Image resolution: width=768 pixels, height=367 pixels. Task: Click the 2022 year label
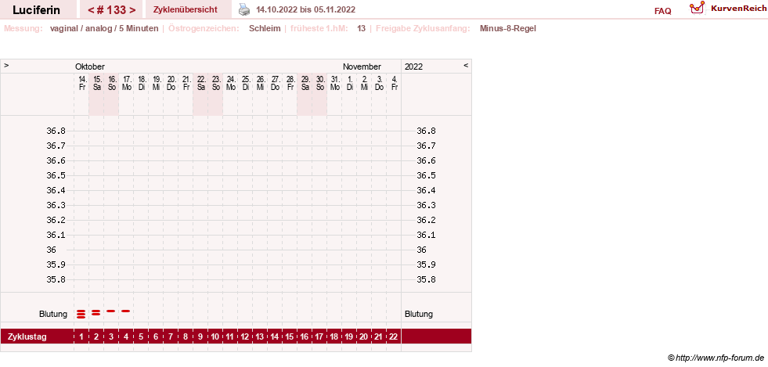point(414,67)
